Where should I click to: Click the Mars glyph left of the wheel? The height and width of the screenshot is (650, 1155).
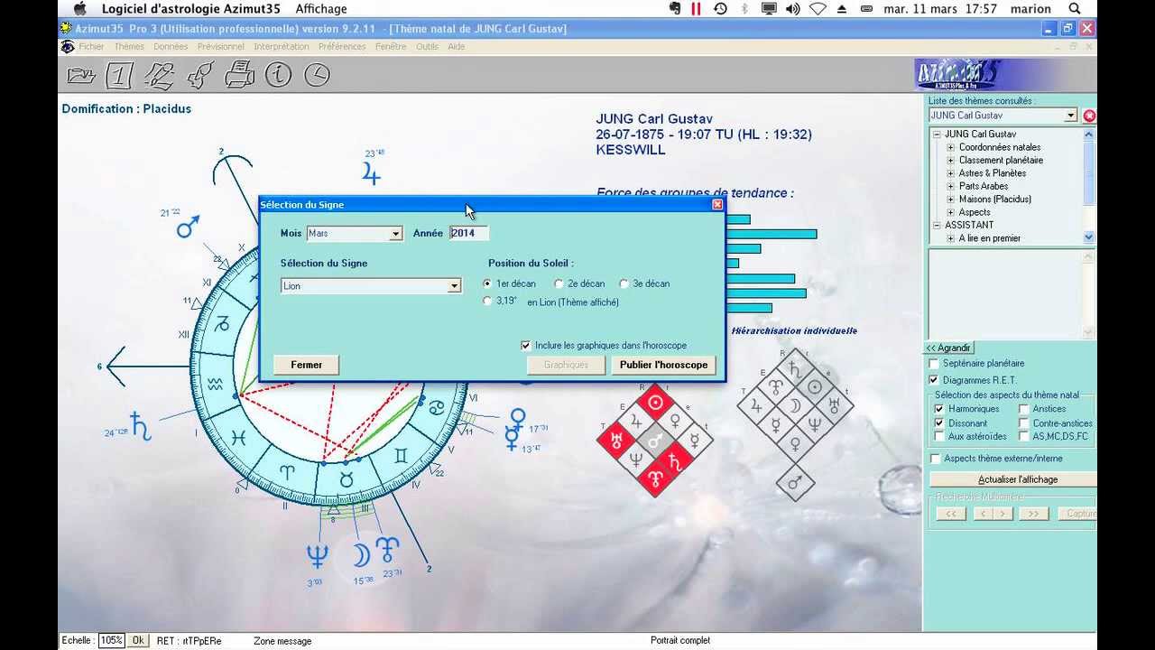[188, 227]
